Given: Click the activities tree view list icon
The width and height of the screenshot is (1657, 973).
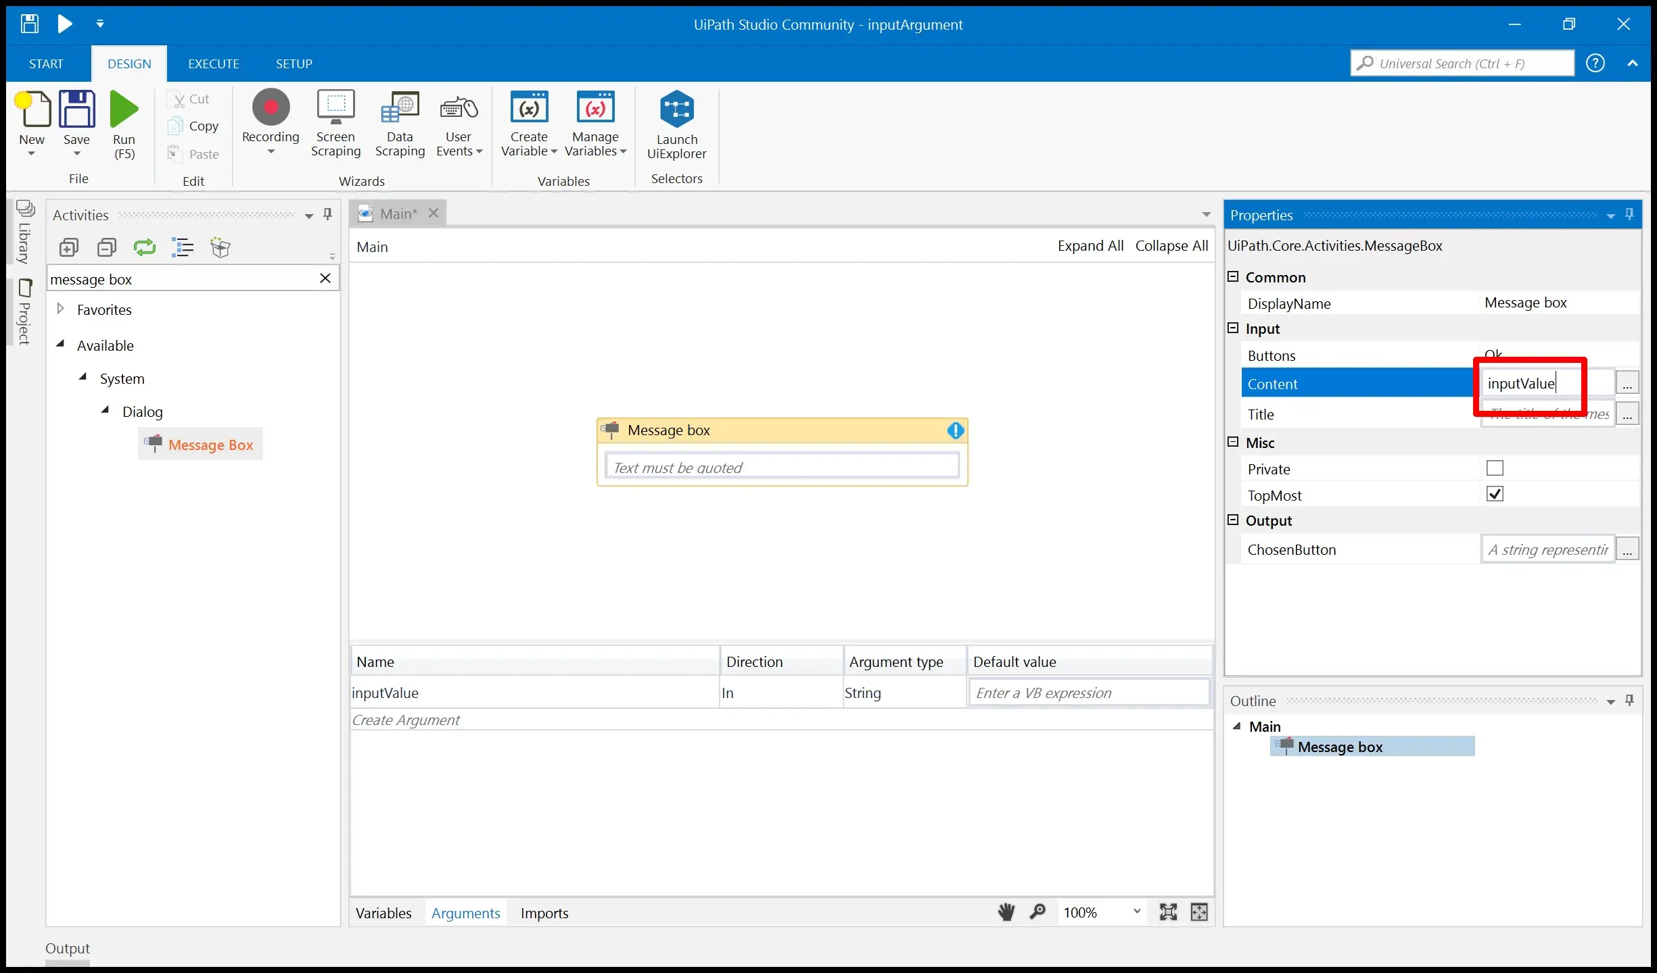Looking at the screenshot, I should click(183, 247).
